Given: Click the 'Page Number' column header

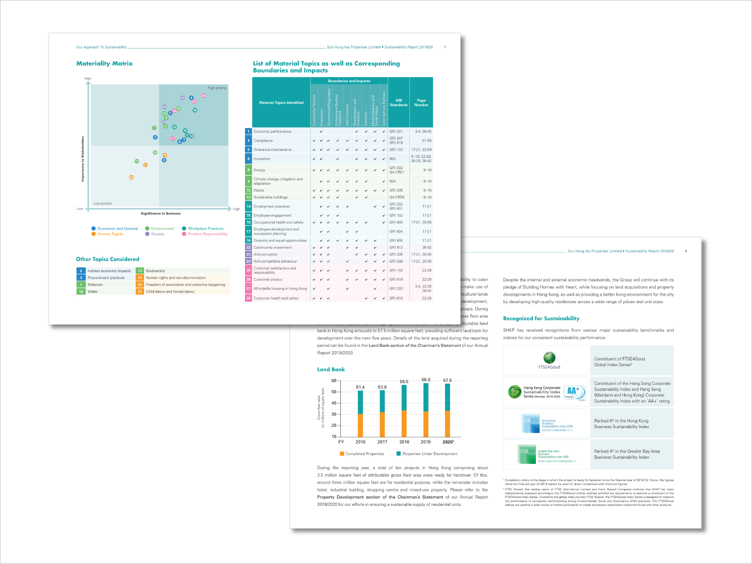Looking at the screenshot, I should click(x=421, y=103).
